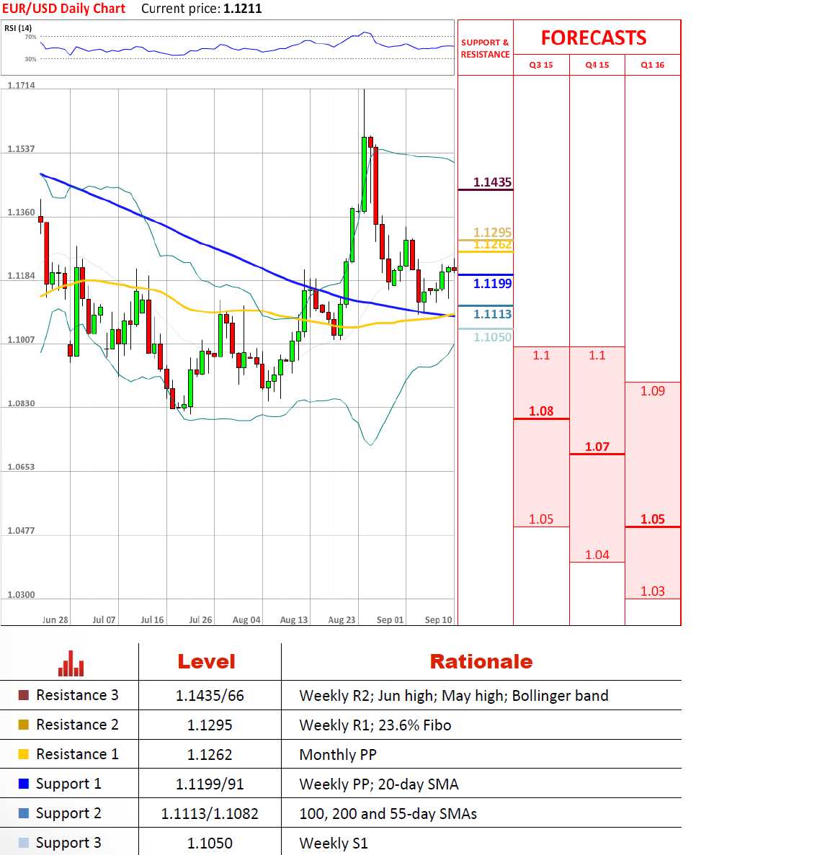Click the Support 3 light blue color swatch
The width and height of the screenshot is (830, 855).
click(24, 843)
